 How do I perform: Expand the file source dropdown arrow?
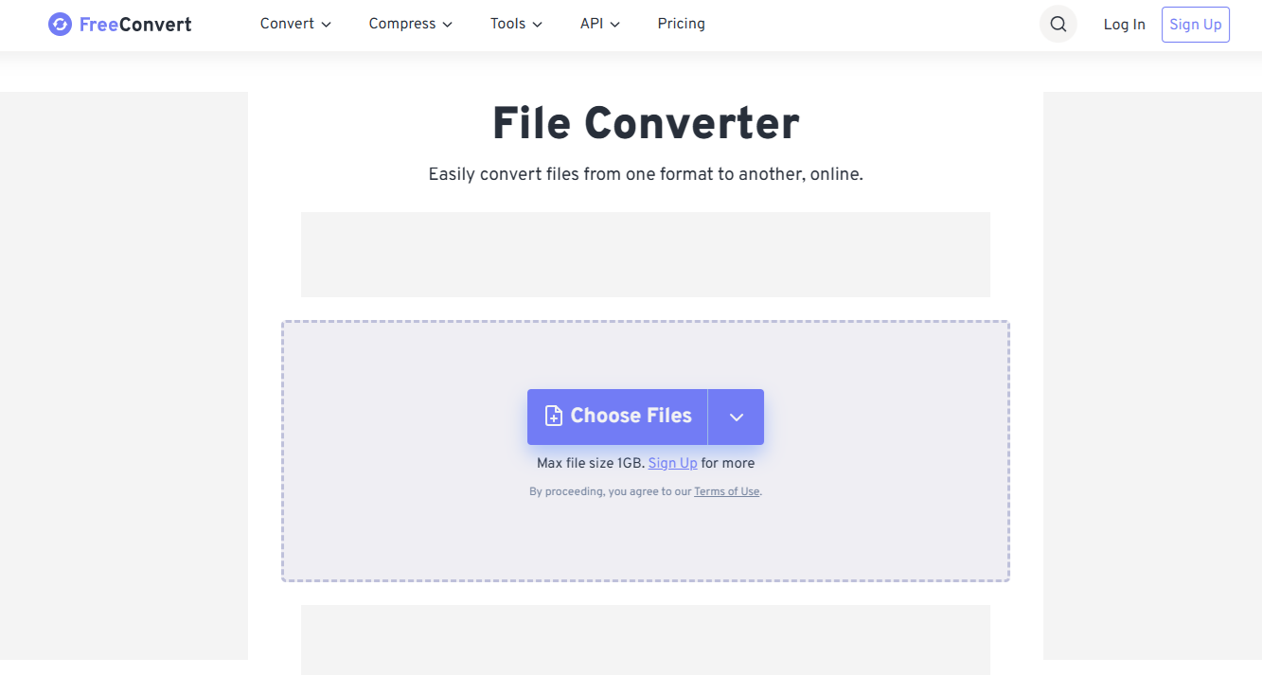[x=736, y=417]
